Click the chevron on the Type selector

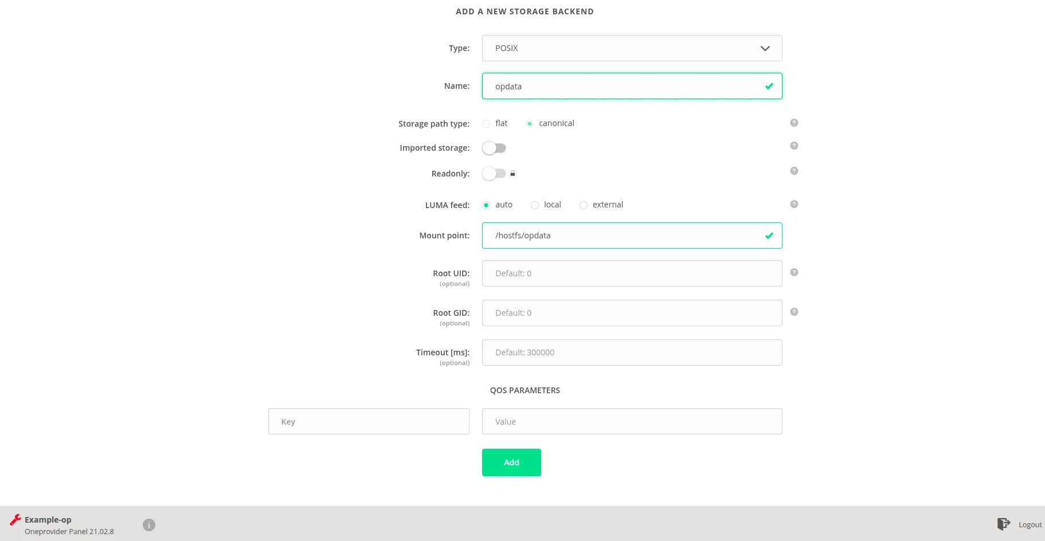(765, 48)
